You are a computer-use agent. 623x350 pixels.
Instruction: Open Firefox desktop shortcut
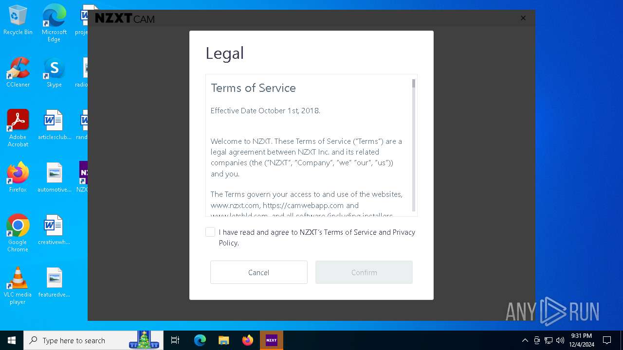[18, 177]
